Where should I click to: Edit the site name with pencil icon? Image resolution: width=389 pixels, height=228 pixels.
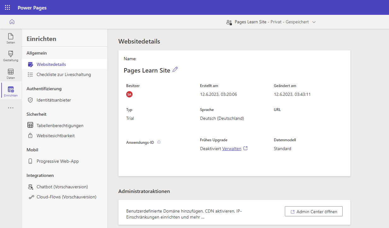click(x=175, y=70)
